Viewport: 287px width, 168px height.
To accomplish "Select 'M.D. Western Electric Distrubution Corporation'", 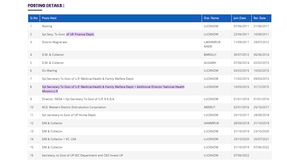I will point(74,107).
